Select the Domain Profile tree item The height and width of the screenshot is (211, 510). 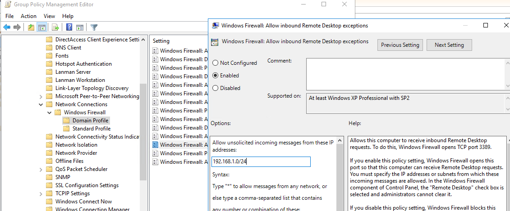coord(90,121)
